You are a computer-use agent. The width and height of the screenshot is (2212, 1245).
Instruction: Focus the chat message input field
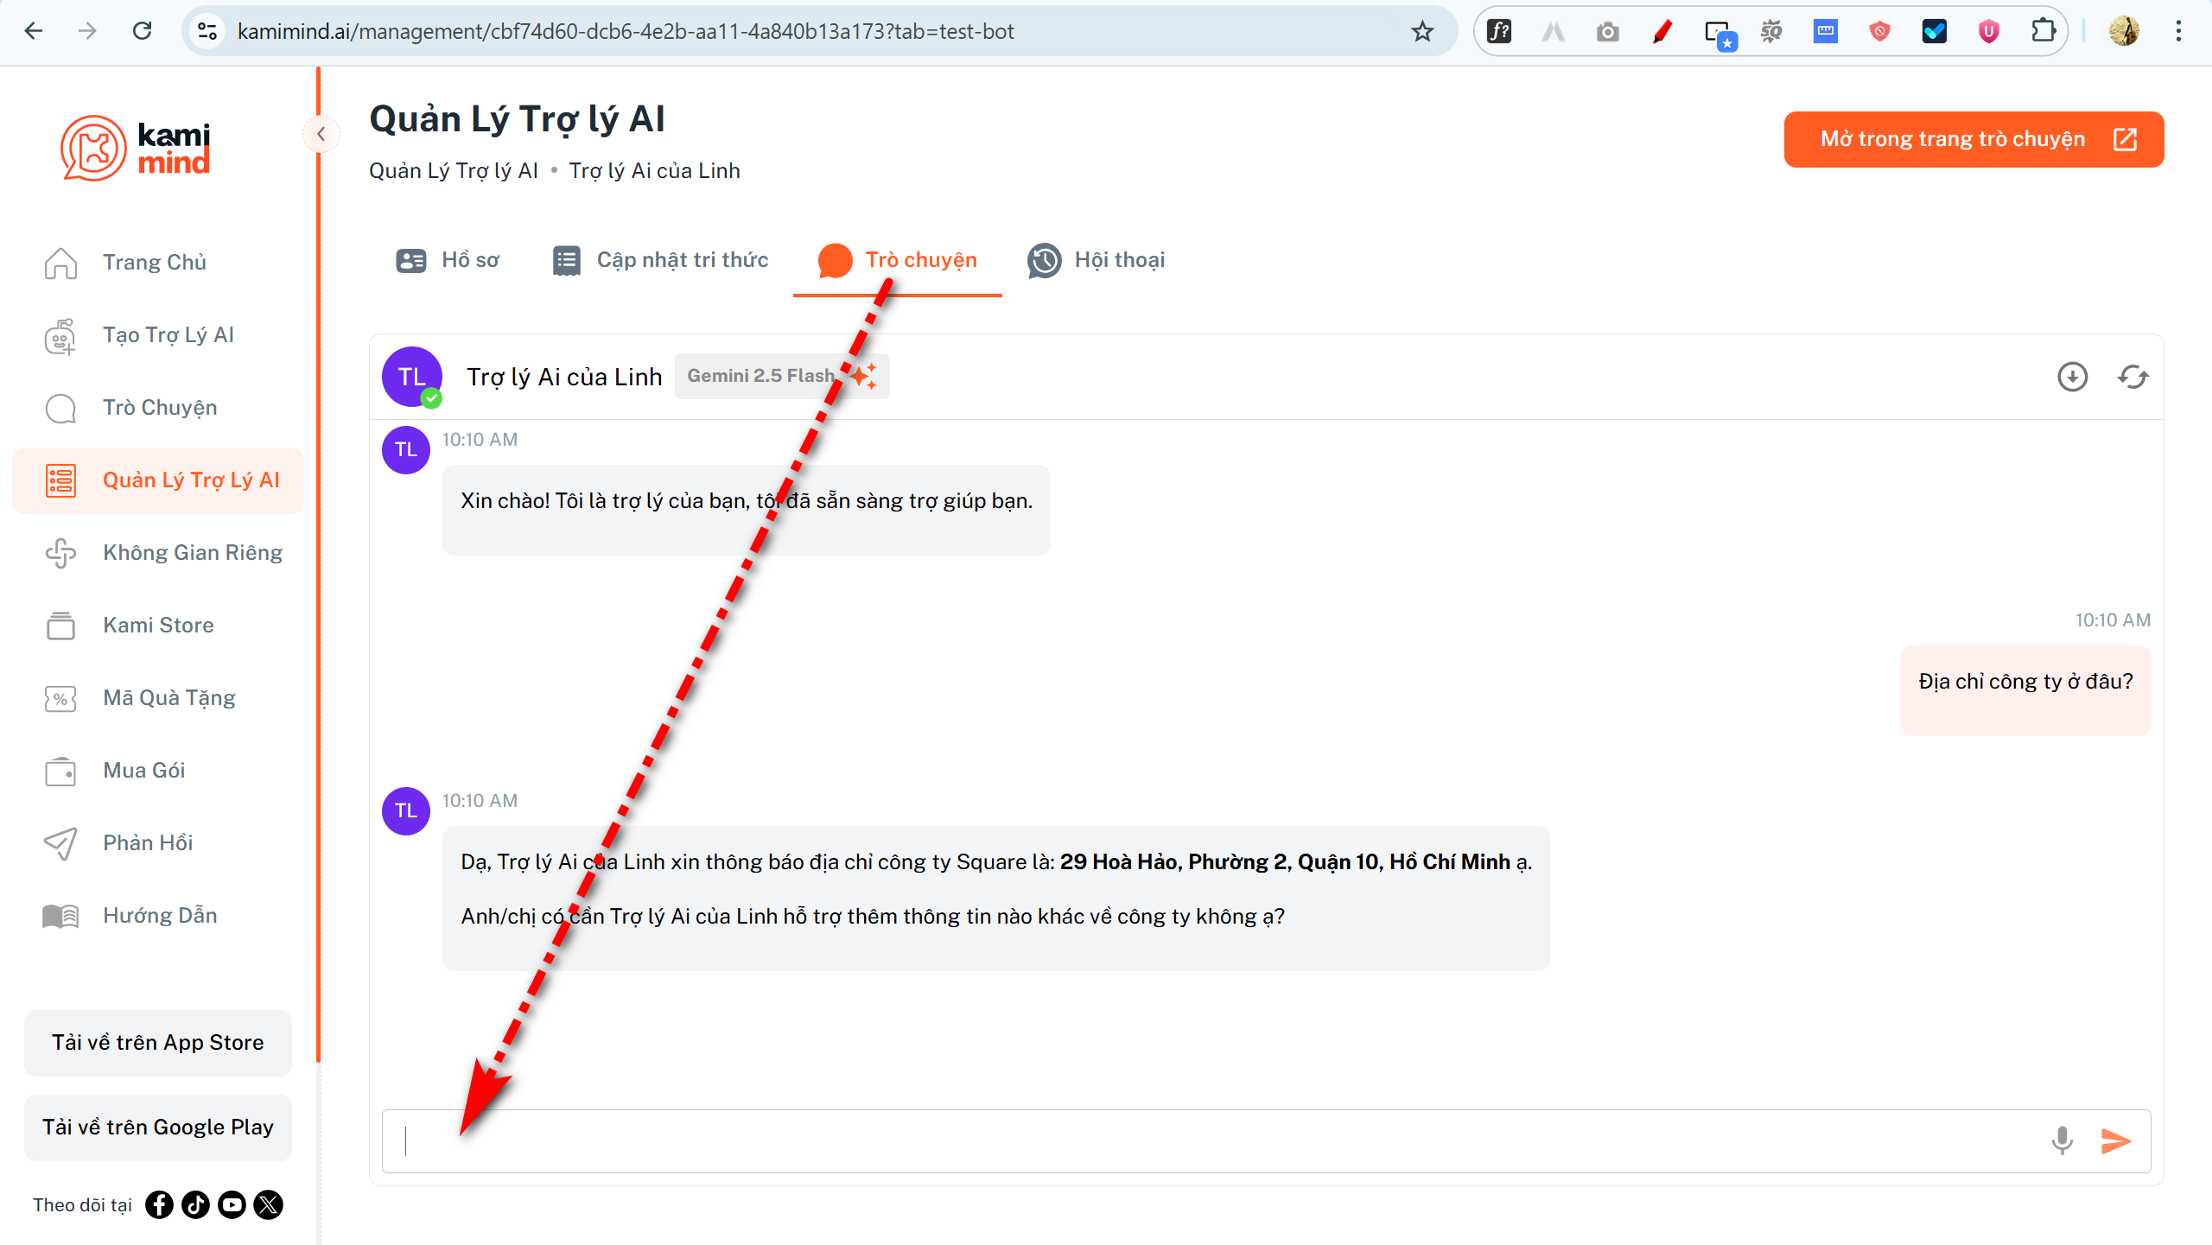coord(1210,1140)
